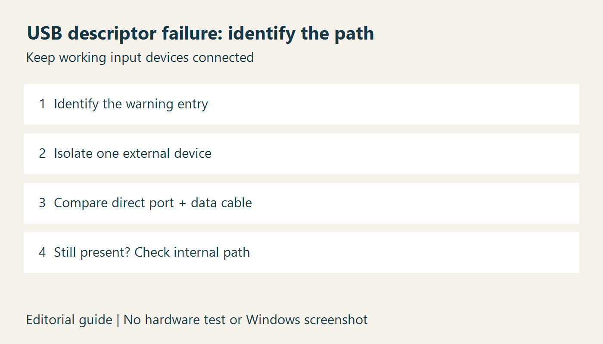The width and height of the screenshot is (603, 344).
Task: Click the step number 2
Action: pyautogui.click(x=42, y=154)
